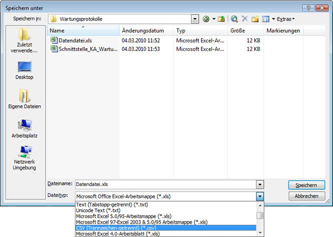Click the Speichern button
The width and height of the screenshot is (333, 237).
(x=306, y=185)
